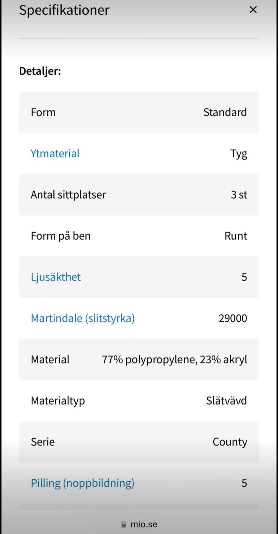Image resolution: width=278 pixels, height=534 pixels.
Task: Click the Form på ben label
Action: click(61, 236)
